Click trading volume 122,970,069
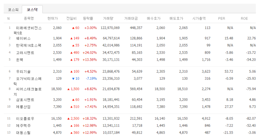Viewport: 259px width, 138px height. (110, 28)
